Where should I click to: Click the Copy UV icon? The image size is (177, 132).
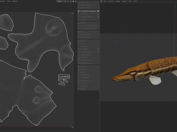[79, 67]
